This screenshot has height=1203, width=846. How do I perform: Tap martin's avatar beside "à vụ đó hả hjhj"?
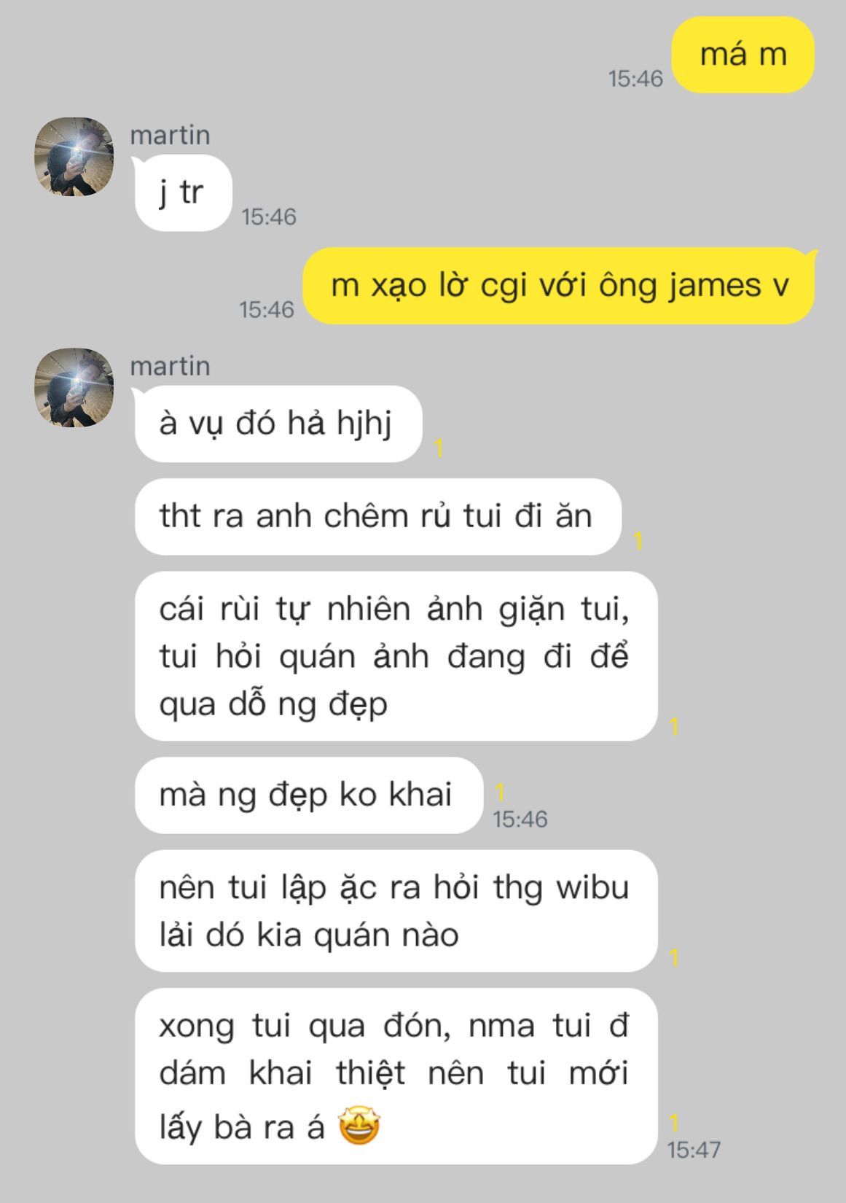[74, 387]
